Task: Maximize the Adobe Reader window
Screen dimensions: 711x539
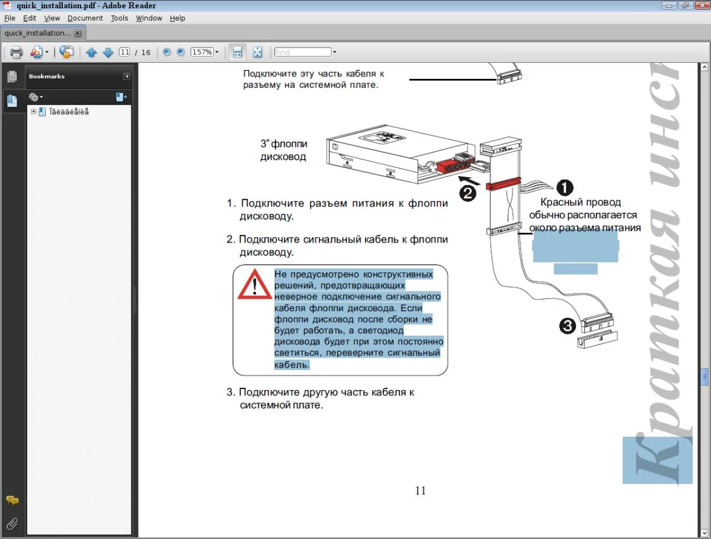Action: [684, 5]
